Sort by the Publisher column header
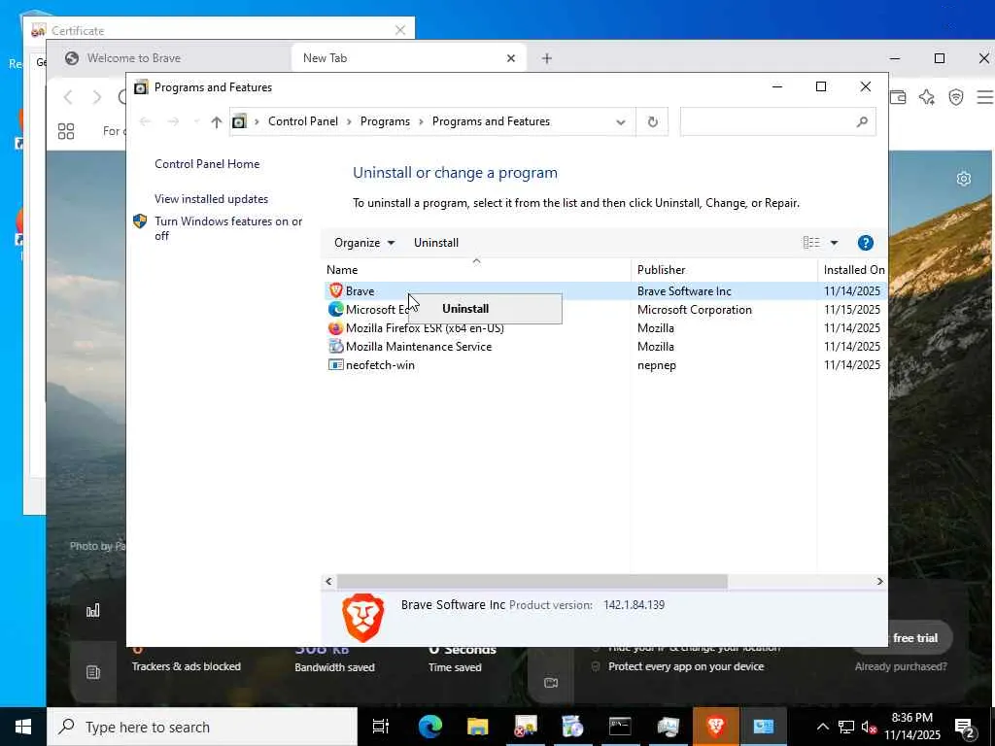This screenshot has height=746, width=995. [724, 270]
